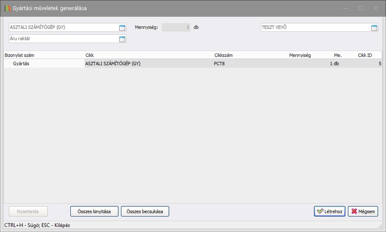The width and height of the screenshot is (386, 232).
Task: Open the customer picker beside TESZT VEVŐ
Action: point(374,28)
